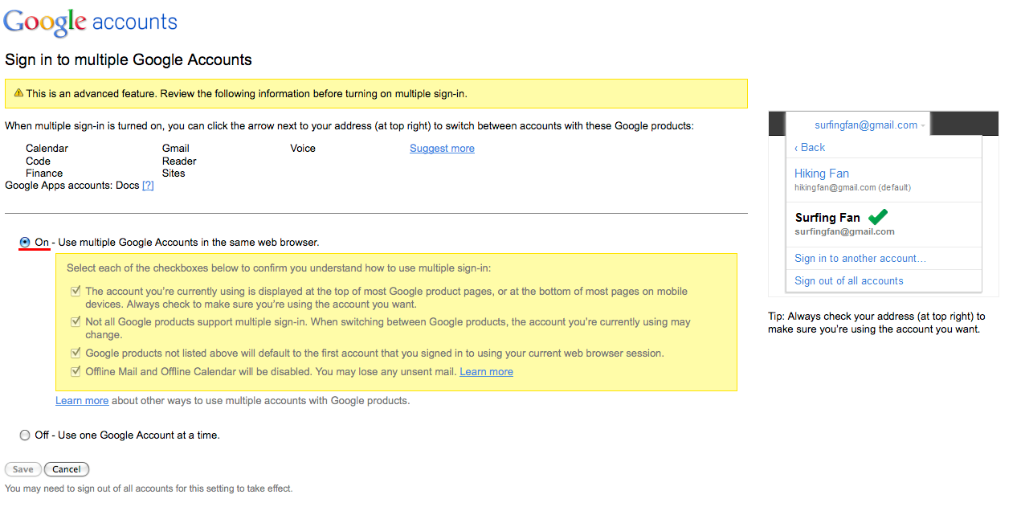Viewport: 1021px width, 515px height.
Task: Open Learn more about other ways link
Action: click(x=82, y=400)
